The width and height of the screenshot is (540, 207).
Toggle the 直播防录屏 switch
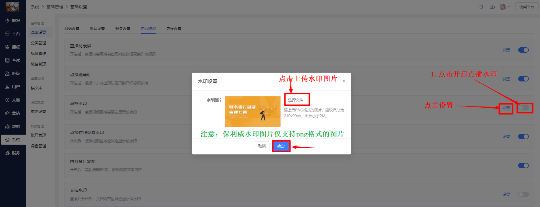click(523, 50)
